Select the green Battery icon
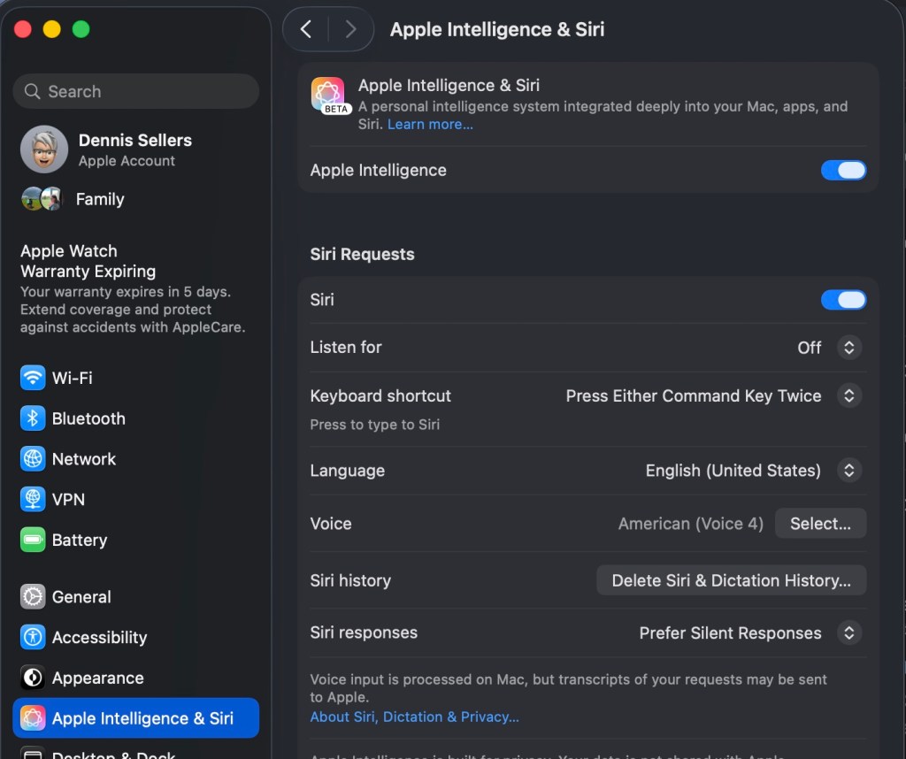This screenshot has width=906, height=759. pos(33,540)
